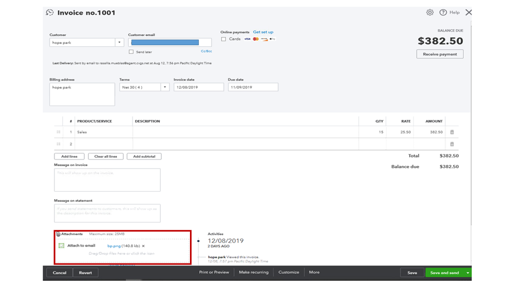The height and width of the screenshot is (288, 513).
Task: Click the Cc/Bcc link
Action: [206, 51]
